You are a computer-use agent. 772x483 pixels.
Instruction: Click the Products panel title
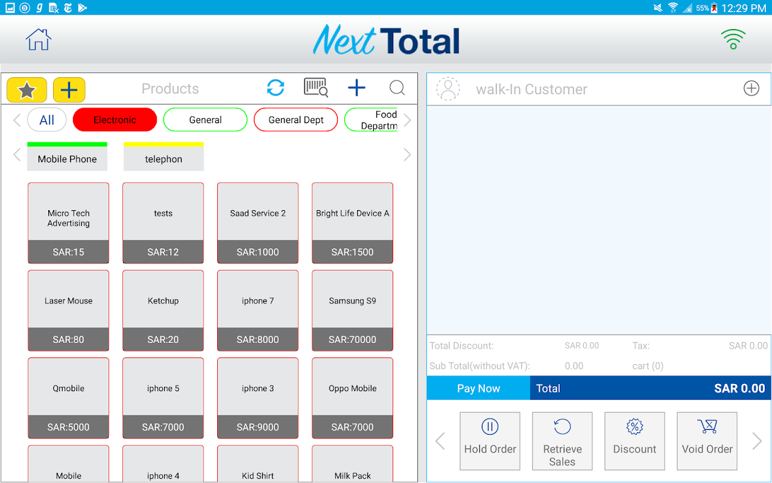coord(170,89)
